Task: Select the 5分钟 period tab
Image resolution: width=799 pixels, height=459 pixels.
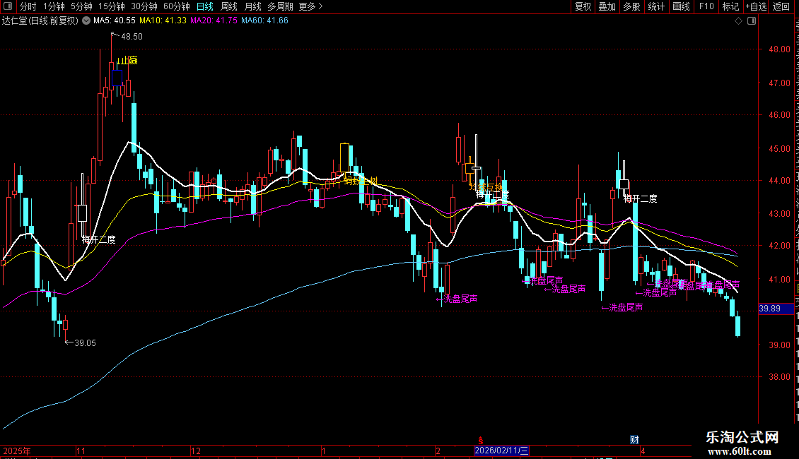Action: (x=81, y=6)
